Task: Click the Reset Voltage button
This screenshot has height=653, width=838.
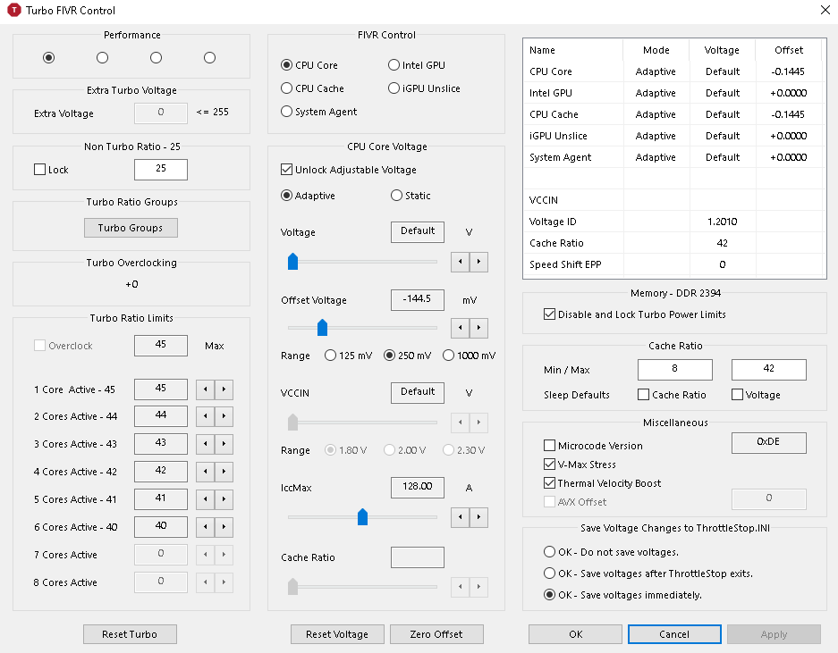Action: click(x=337, y=634)
